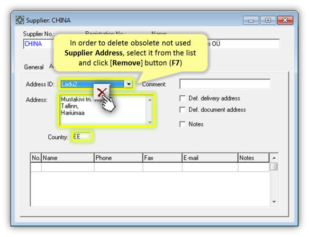Enable Def. delivery address checkbox
Viewport: 309px width, 237px height.
pos(182,99)
